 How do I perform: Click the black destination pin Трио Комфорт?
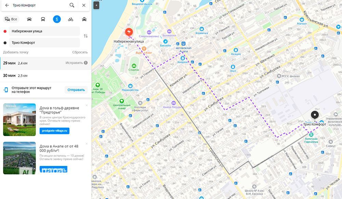click(x=315, y=115)
